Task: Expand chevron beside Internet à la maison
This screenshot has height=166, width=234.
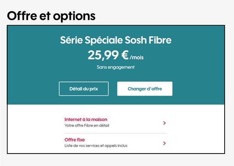Action: coord(165,123)
